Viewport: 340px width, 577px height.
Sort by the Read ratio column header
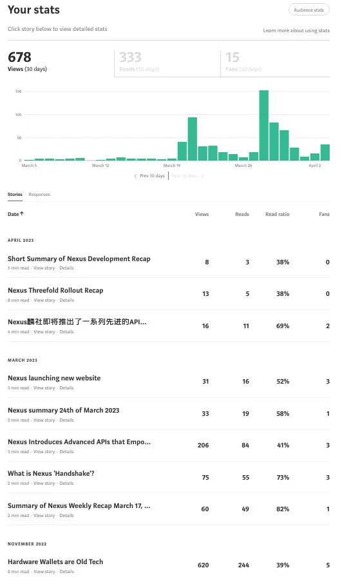[278, 214]
